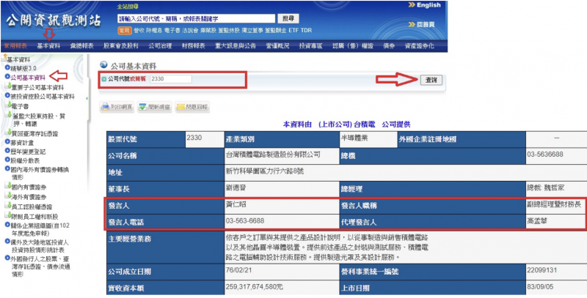Click the site-wide search keyword field
587x298 pixels.
196,18
